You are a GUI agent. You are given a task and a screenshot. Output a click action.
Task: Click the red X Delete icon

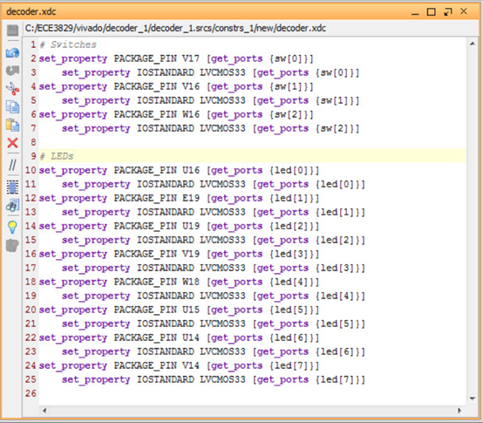[12, 143]
